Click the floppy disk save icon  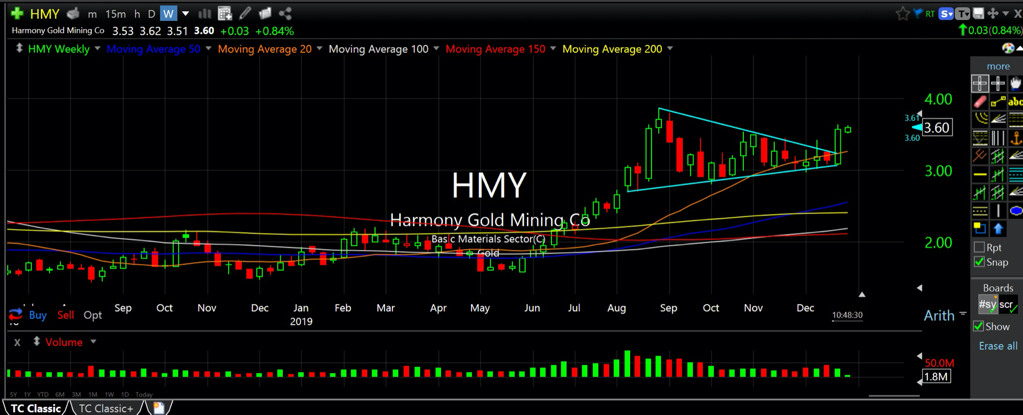[x=978, y=14]
